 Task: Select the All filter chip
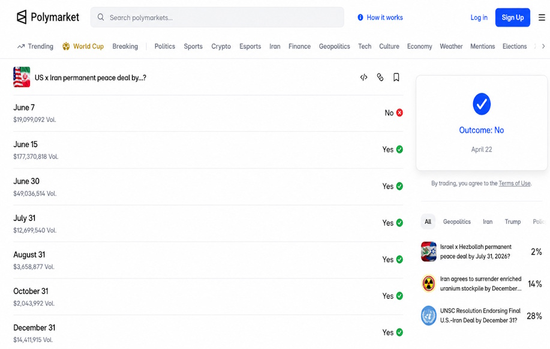tap(428, 222)
